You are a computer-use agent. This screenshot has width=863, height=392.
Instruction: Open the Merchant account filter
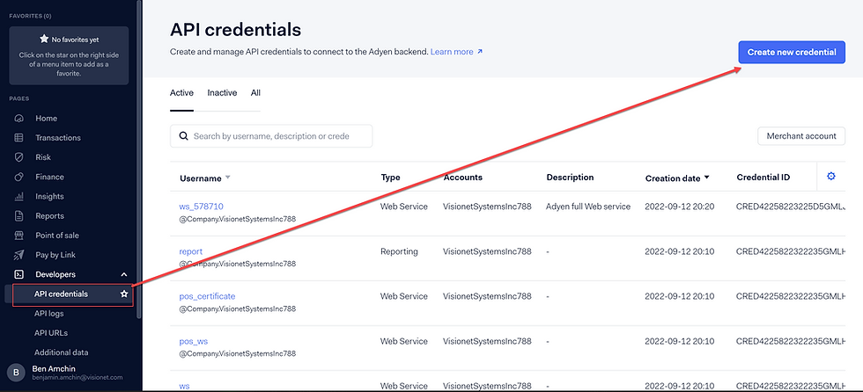[x=801, y=136]
